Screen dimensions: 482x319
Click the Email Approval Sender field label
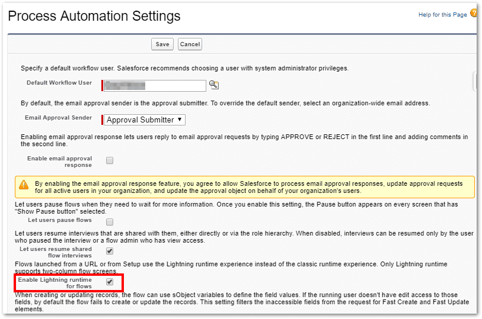click(58, 118)
